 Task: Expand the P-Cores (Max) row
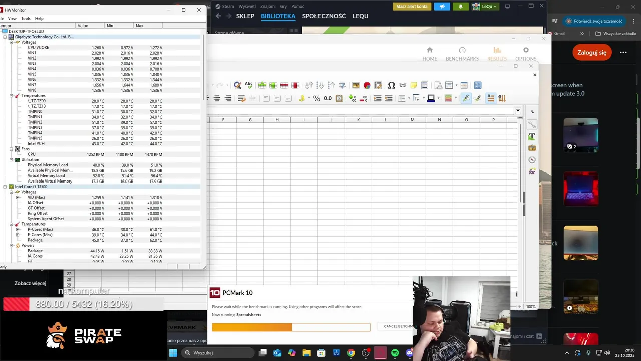pyautogui.click(x=18, y=229)
